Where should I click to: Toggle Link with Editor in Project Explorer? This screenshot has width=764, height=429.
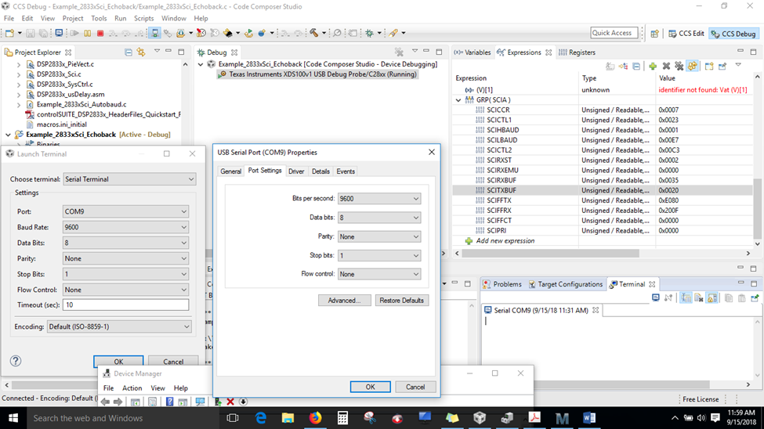point(141,52)
